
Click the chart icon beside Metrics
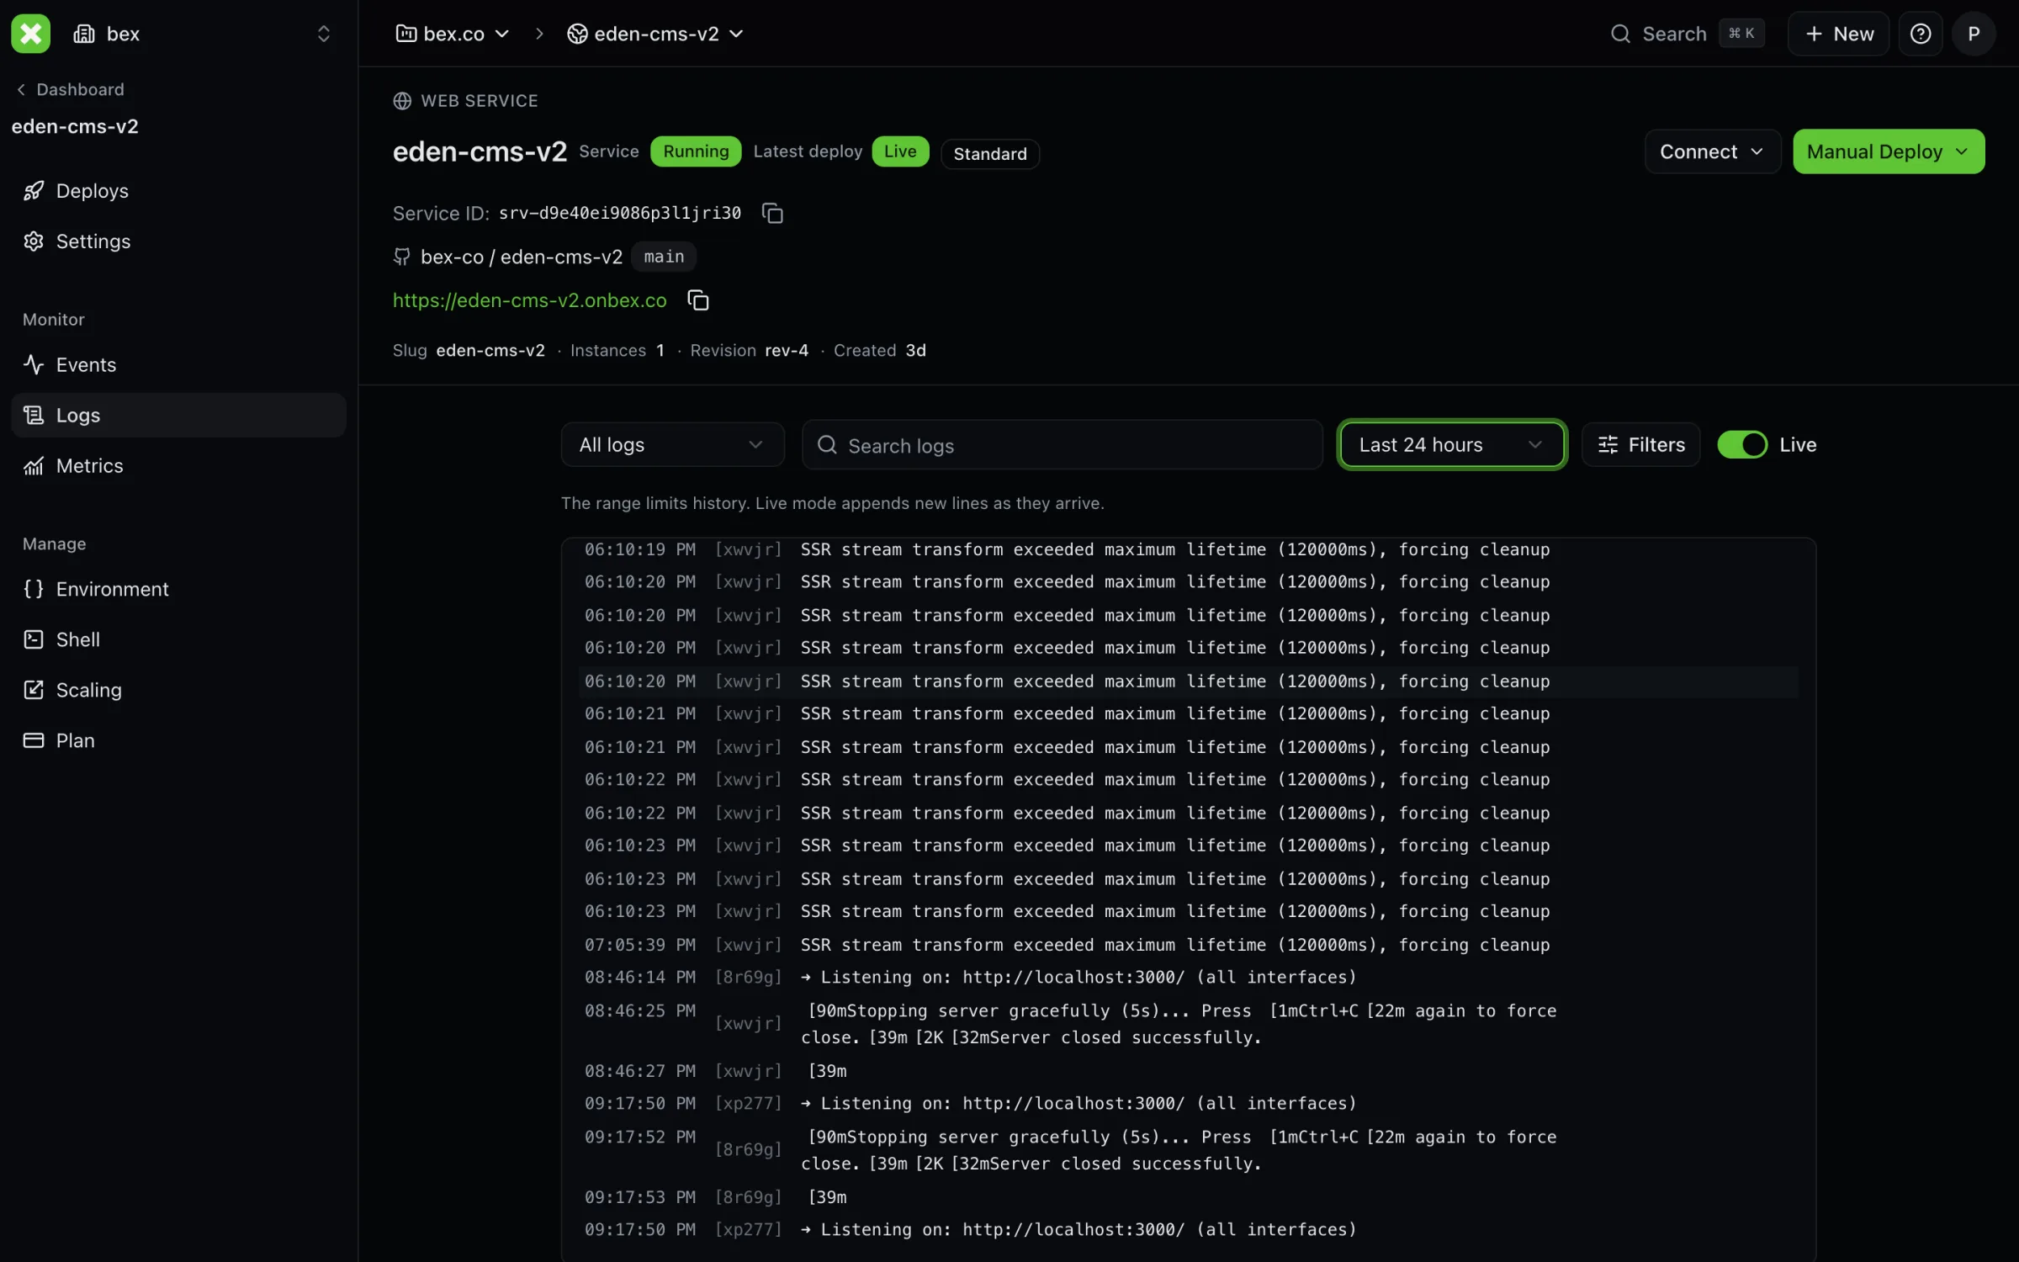tap(34, 465)
